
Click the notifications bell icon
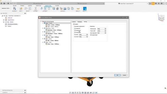pos(159,3)
